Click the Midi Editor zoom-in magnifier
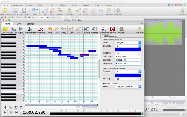This screenshot has height=117, width=187. pos(90,107)
